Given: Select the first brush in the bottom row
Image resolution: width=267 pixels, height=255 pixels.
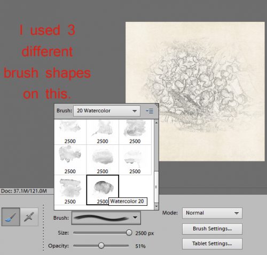Looking at the screenshot, I should tap(70, 190).
